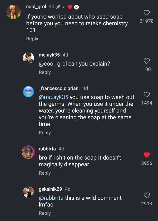This screenshot has width=158, height=221.
Task: Unlike rabbirta's comment with the red heart
Action: [147, 155]
